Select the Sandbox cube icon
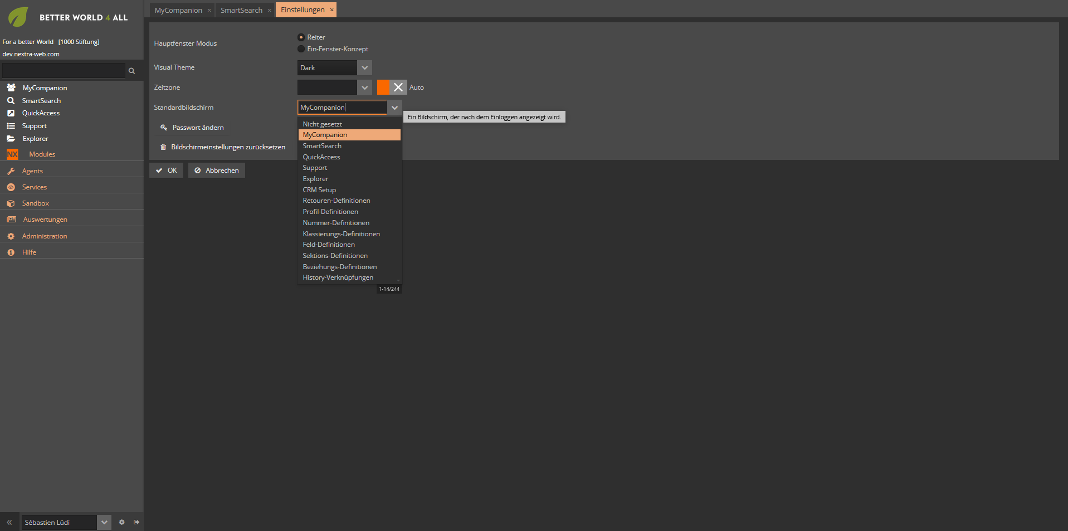 pyautogui.click(x=11, y=203)
